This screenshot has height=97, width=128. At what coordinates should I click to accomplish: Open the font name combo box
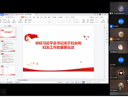[x=38, y=20]
